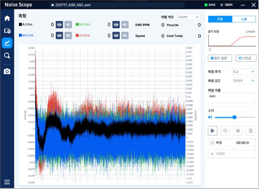
Task: Open the Count level calculation dropdown
Action: tap(188, 17)
